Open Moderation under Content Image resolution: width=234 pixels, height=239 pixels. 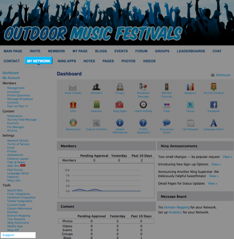[15, 116]
